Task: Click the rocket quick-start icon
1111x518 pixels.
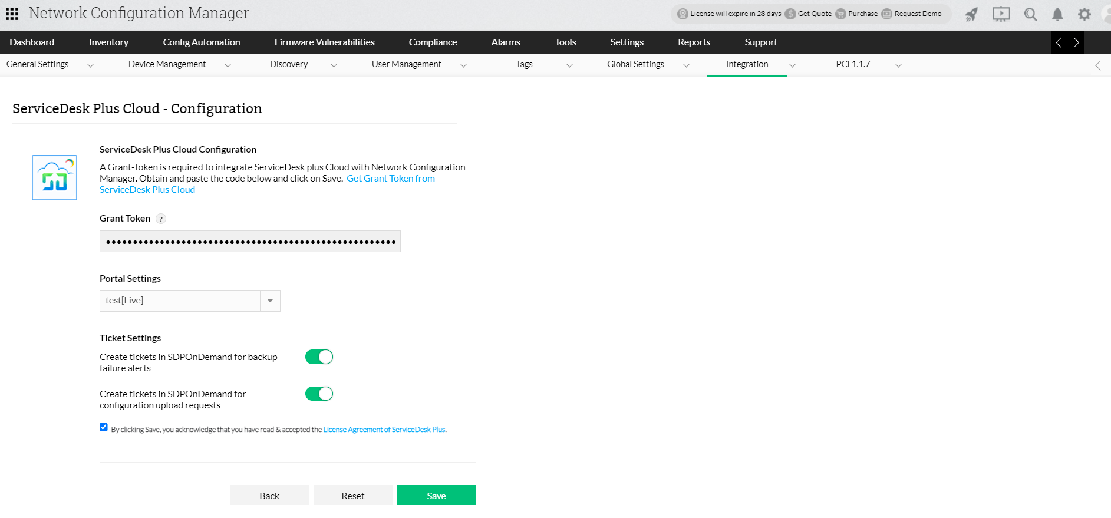Action: (971, 14)
